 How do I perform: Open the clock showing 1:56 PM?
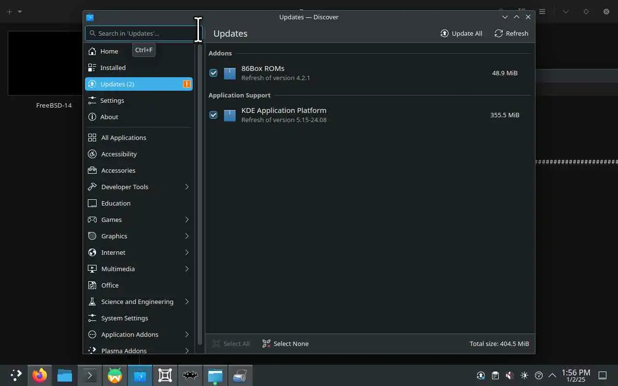[576, 375]
